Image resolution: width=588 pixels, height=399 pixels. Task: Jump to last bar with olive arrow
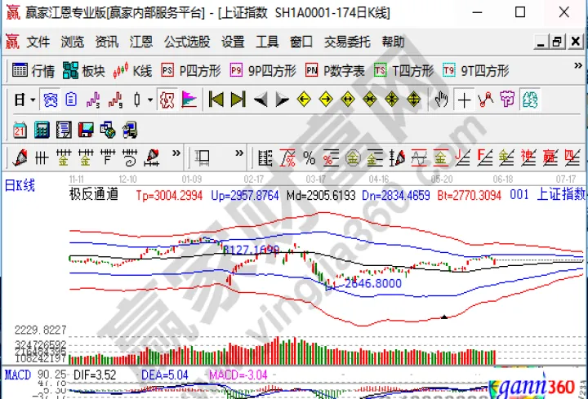(x=238, y=100)
